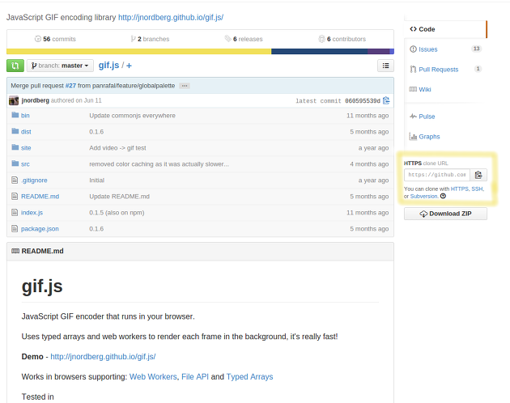Open the site folder
Viewport: 510px width, 403px height.
coord(26,148)
